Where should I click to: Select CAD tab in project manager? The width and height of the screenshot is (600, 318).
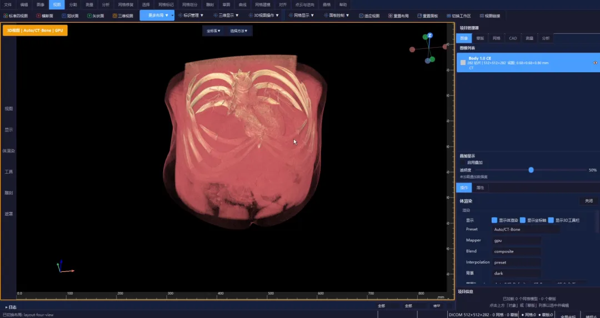point(513,38)
